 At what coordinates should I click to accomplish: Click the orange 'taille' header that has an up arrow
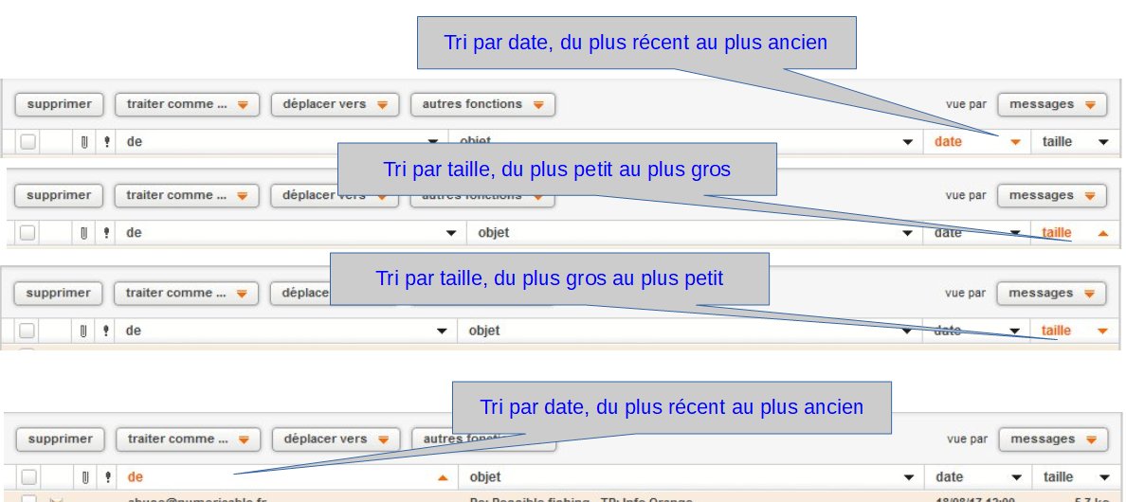1057,233
